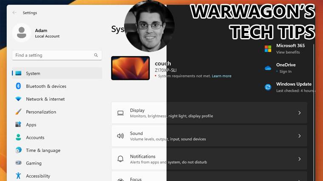Screen dimensions: 323x181
Task: Click the Adam Local Account profile
Action: click(36, 33)
